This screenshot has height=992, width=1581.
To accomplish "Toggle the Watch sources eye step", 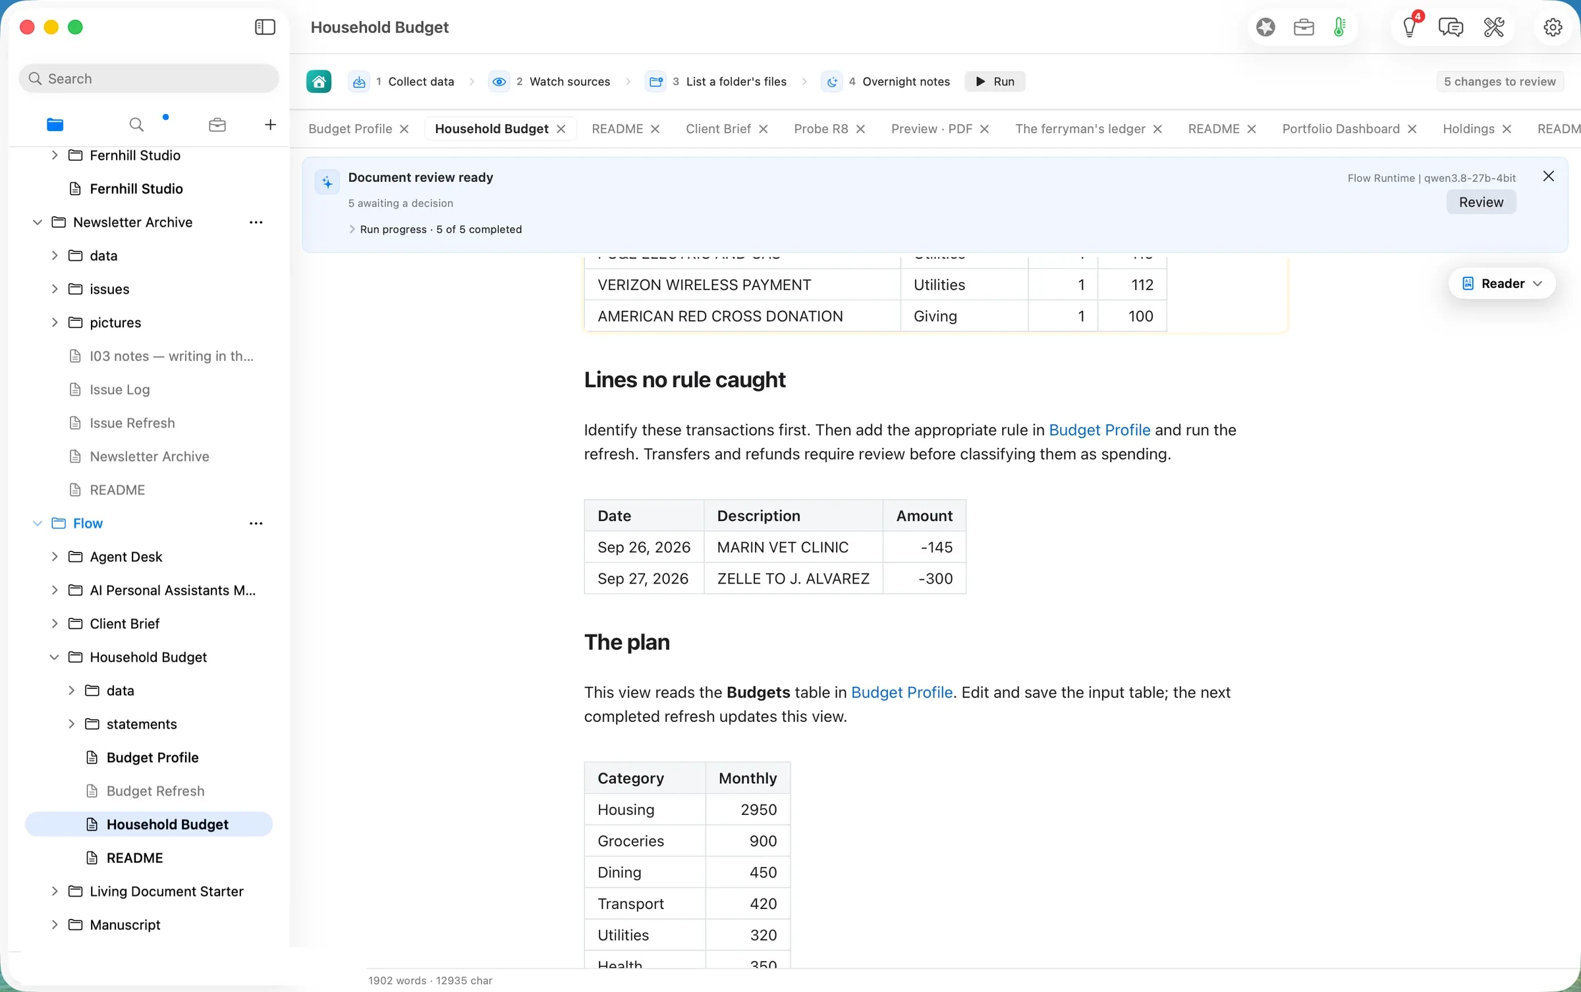I will (x=499, y=82).
